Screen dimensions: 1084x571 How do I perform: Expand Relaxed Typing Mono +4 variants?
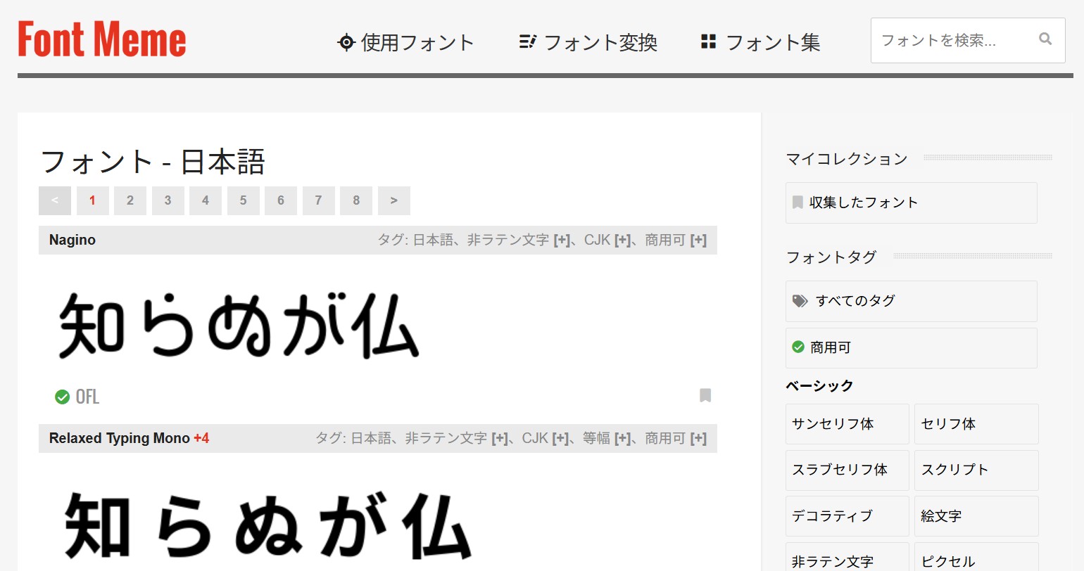[x=201, y=439]
